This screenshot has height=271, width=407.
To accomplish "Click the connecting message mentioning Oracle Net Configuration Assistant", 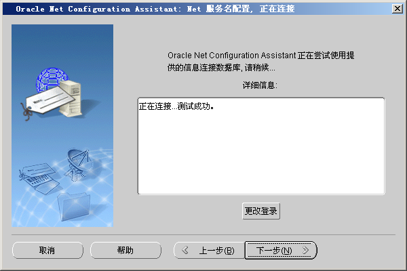I will coord(261,62).
